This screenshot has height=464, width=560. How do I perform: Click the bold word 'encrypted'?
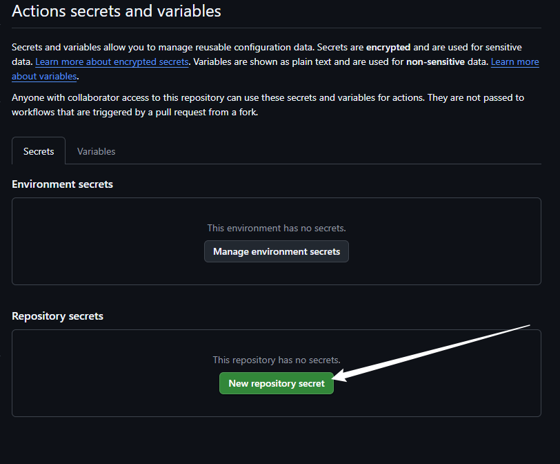click(x=388, y=48)
